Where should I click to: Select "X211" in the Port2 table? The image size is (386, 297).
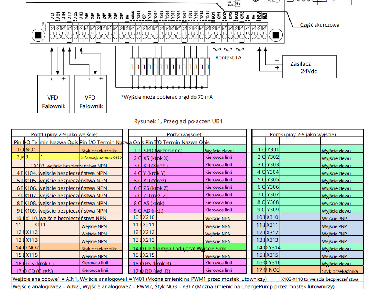pos(149,225)
